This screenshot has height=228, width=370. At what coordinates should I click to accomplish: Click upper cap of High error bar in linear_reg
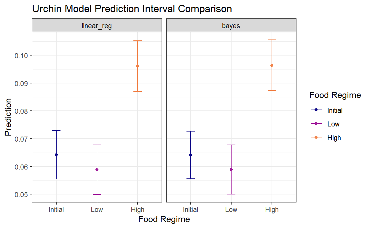(x=138, y=41)
